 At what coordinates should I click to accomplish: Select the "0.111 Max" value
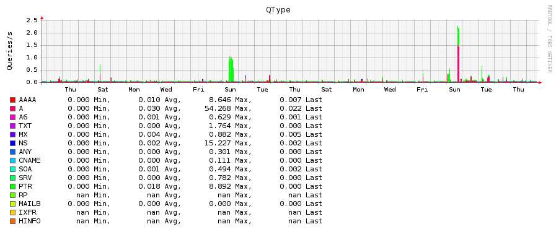[230, 161]
